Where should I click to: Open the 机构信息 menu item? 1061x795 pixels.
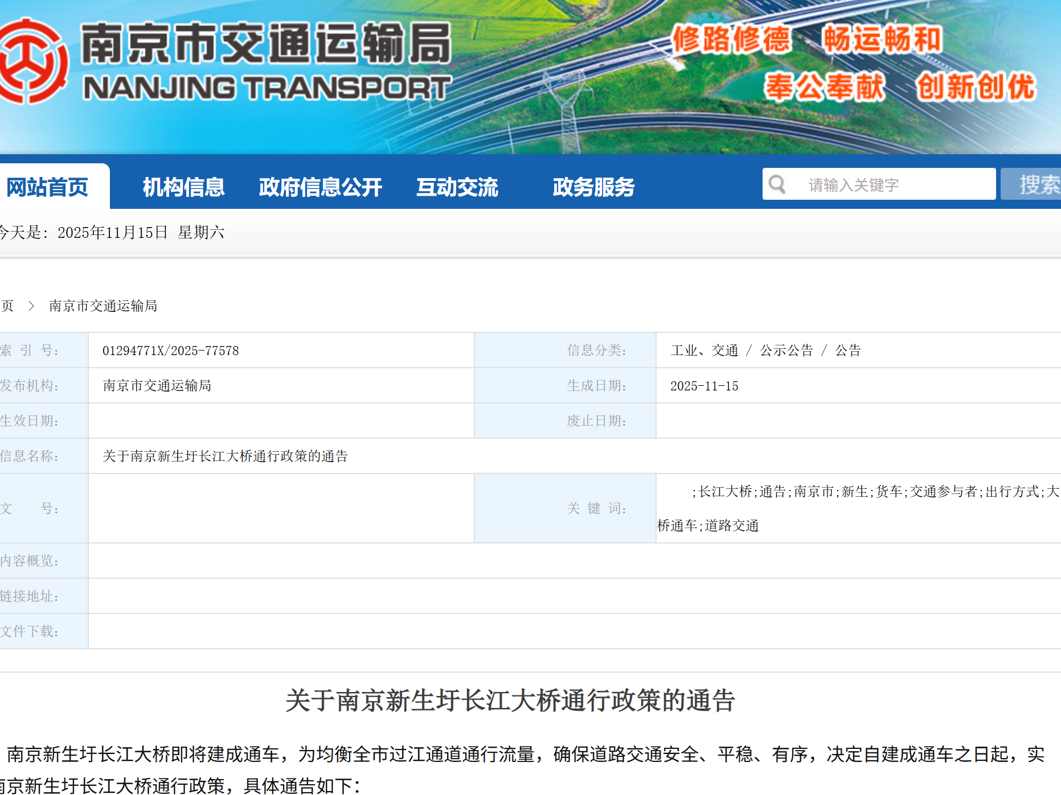(x=183, y=187)
